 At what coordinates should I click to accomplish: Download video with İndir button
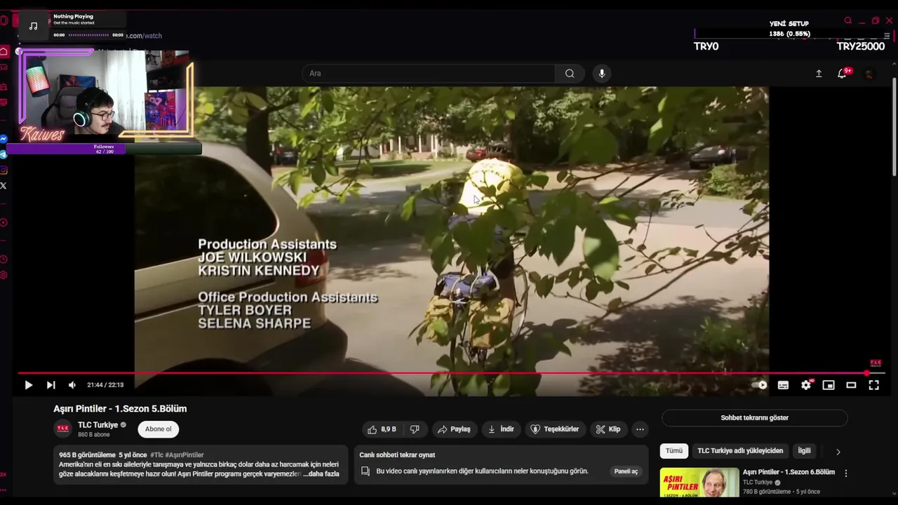pyautogui.click(x=501, y=429)
